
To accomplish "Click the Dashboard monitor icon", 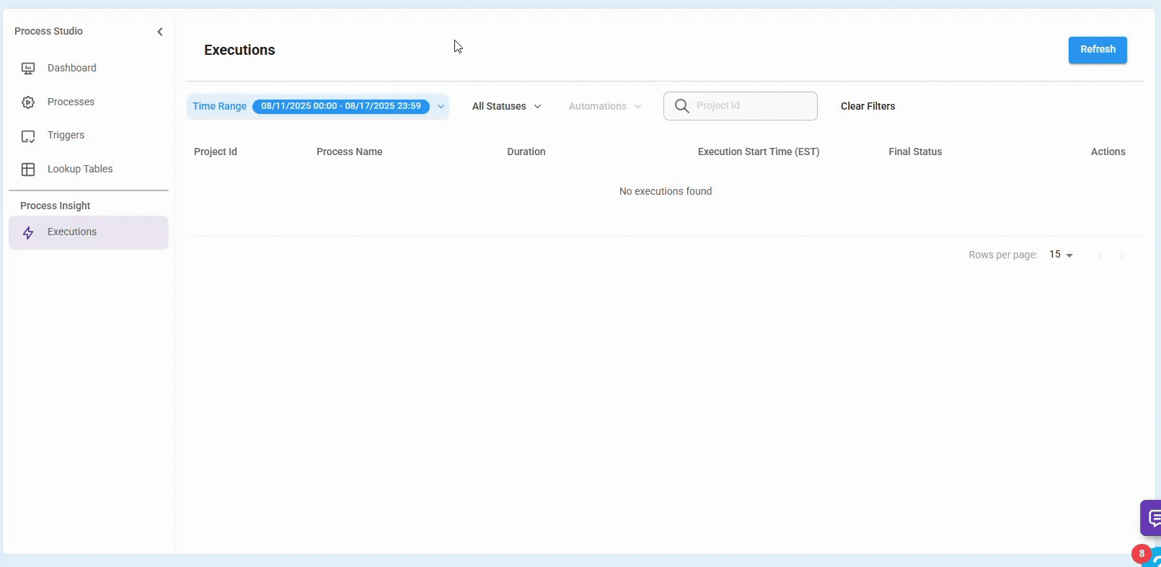I will (28, 69).
